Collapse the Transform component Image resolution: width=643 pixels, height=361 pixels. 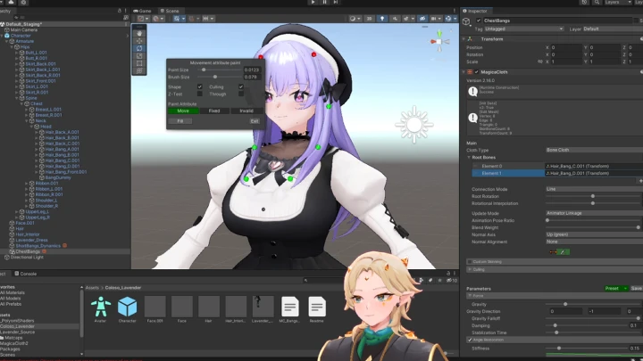click(x=463, y=39)
